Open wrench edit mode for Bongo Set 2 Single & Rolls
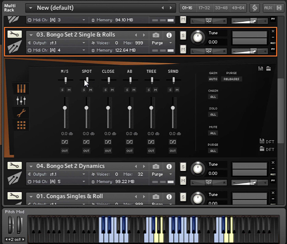287x244 pixels. [14, 34]
